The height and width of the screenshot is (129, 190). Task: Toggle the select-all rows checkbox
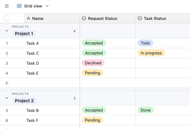click(x=7, y=18)
